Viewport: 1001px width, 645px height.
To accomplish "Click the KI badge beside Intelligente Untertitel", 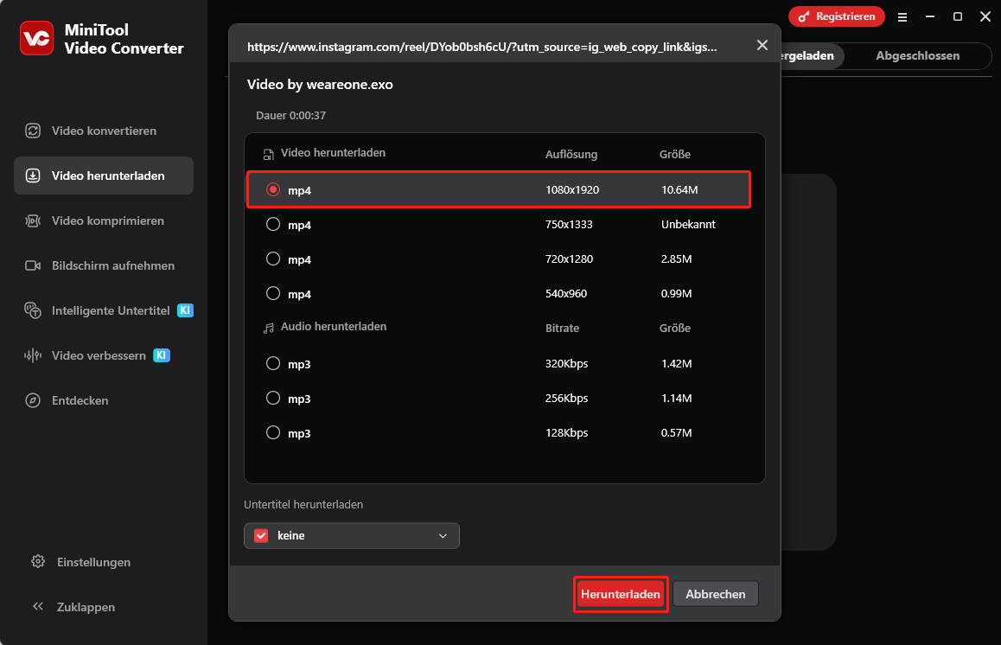I will (185, 310).
